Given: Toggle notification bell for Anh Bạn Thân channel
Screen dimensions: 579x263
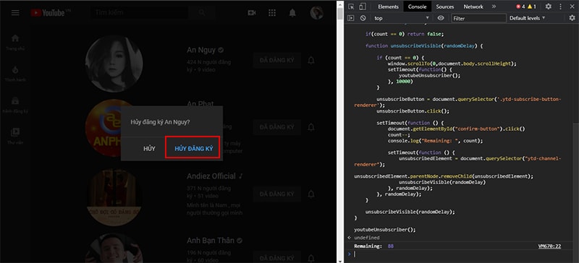Looking at the screenshot, I should tap(311, 258).
